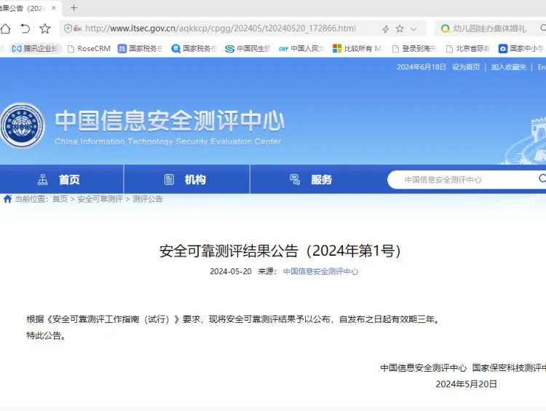The height and width of the screenshot is (411, 546).
Task: Click the text 特此公告。
Action: tap(46, 335)
